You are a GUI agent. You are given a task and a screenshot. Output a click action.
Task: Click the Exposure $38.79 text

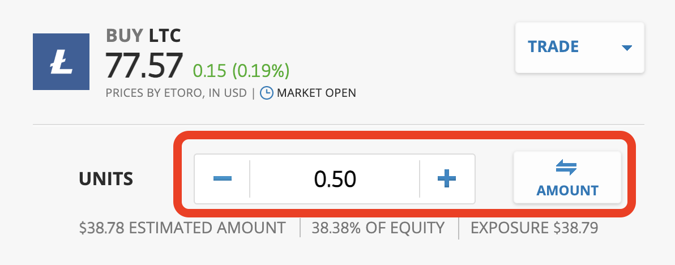click(534, 228)
